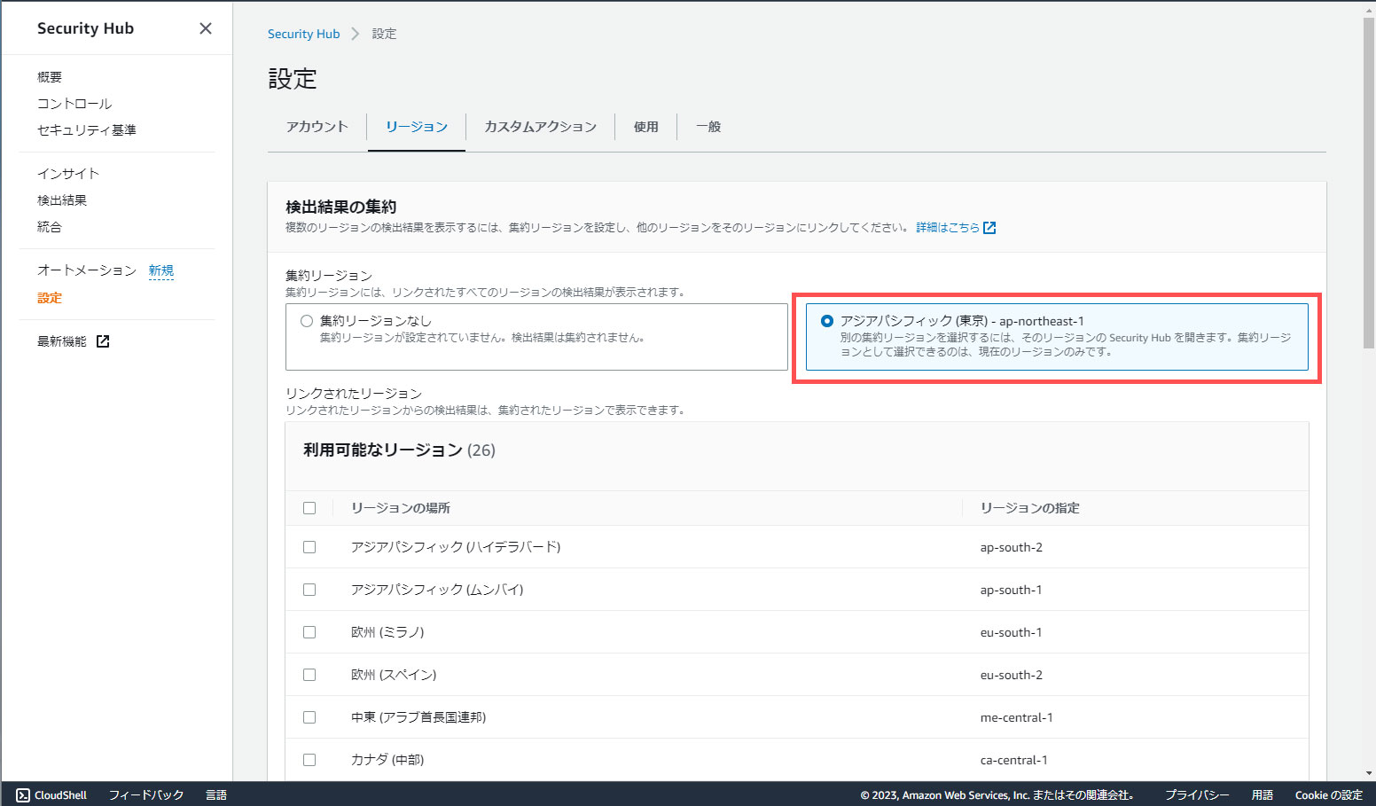Screen dimensions: 1376x806
Task: Open フィードバック in the footer
Action: 146,795
